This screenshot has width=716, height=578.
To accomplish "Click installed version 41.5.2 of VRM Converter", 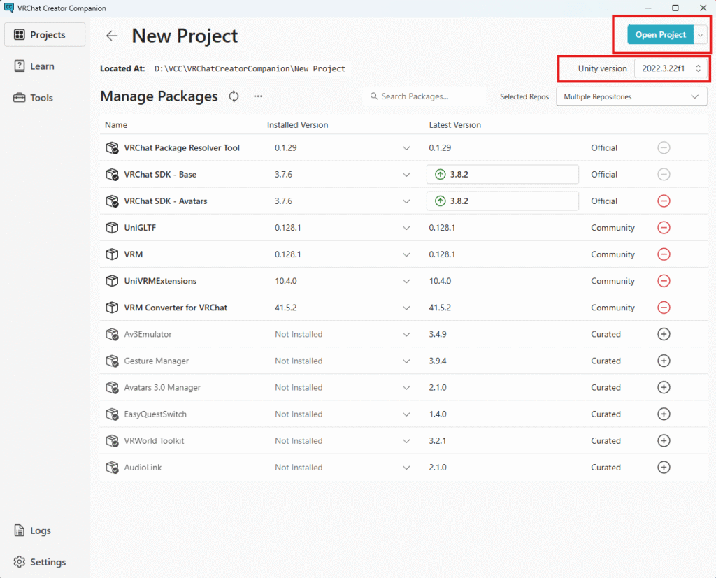I will point(285,308).
